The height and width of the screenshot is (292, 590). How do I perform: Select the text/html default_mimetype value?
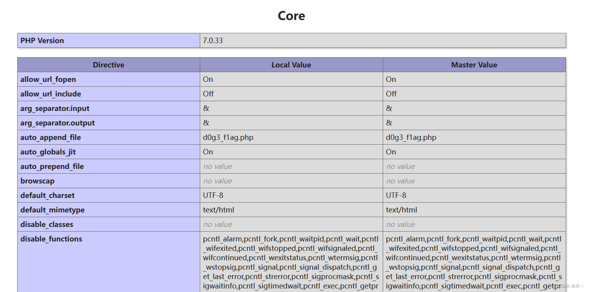(x=218, y=210)
